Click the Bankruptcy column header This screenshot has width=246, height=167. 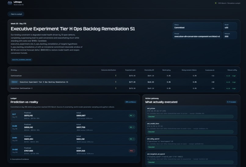click(166, 70)
